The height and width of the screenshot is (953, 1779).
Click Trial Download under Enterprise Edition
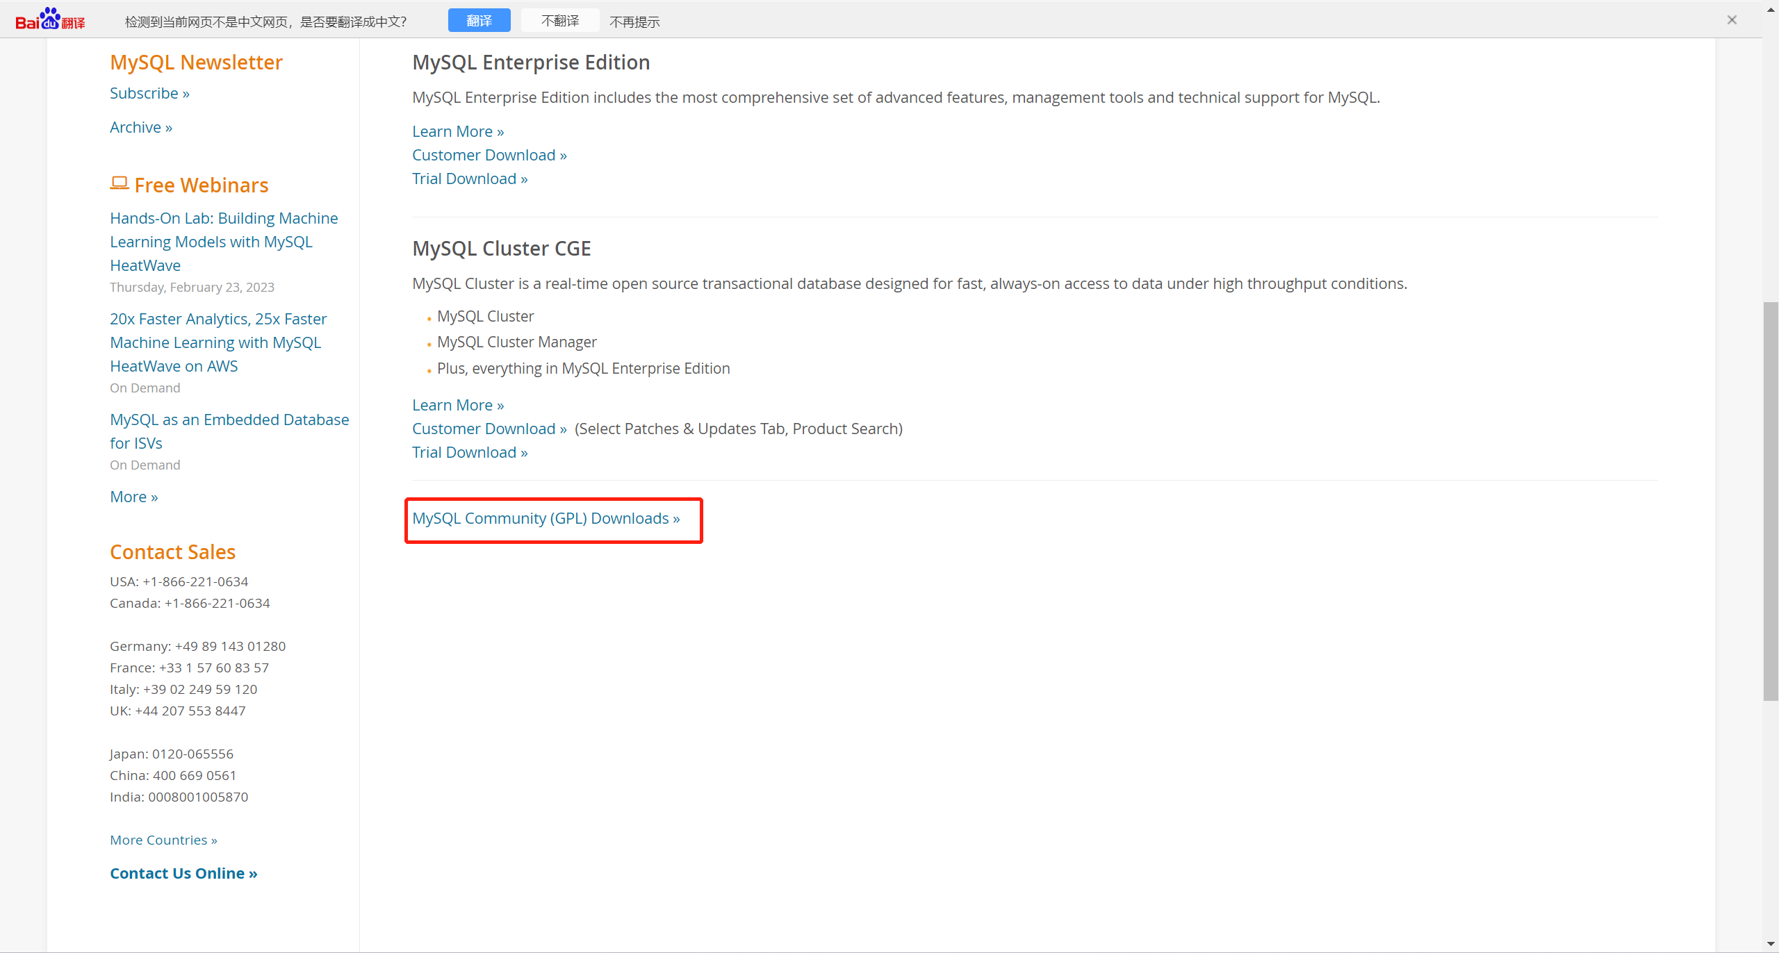[x=470, y=179]
